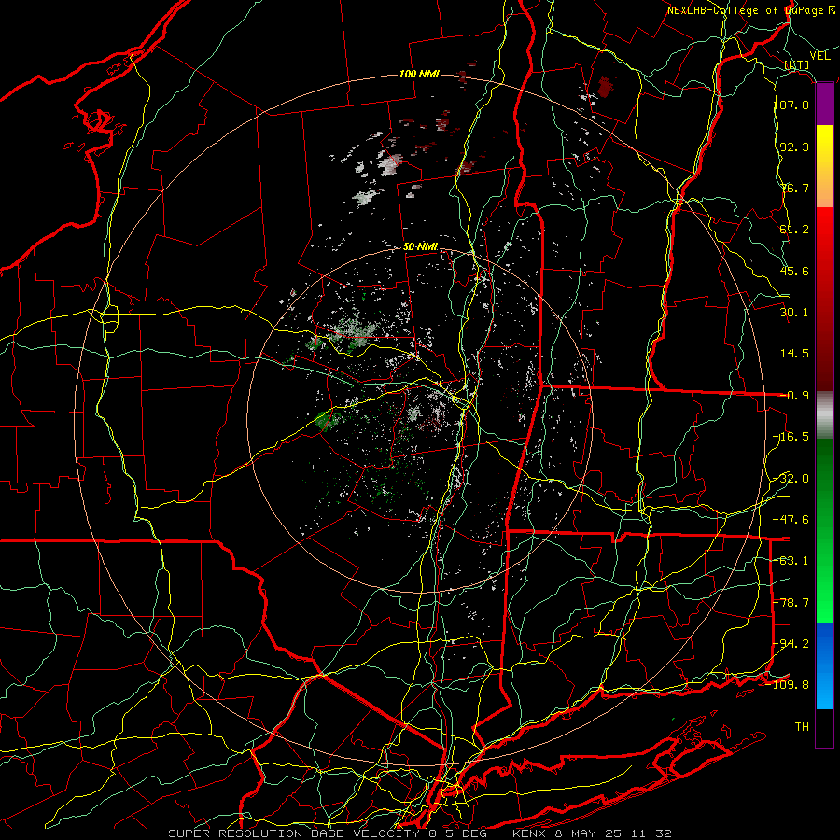
Task: Click the 107.8 velocity scale value
Action: 791,105
